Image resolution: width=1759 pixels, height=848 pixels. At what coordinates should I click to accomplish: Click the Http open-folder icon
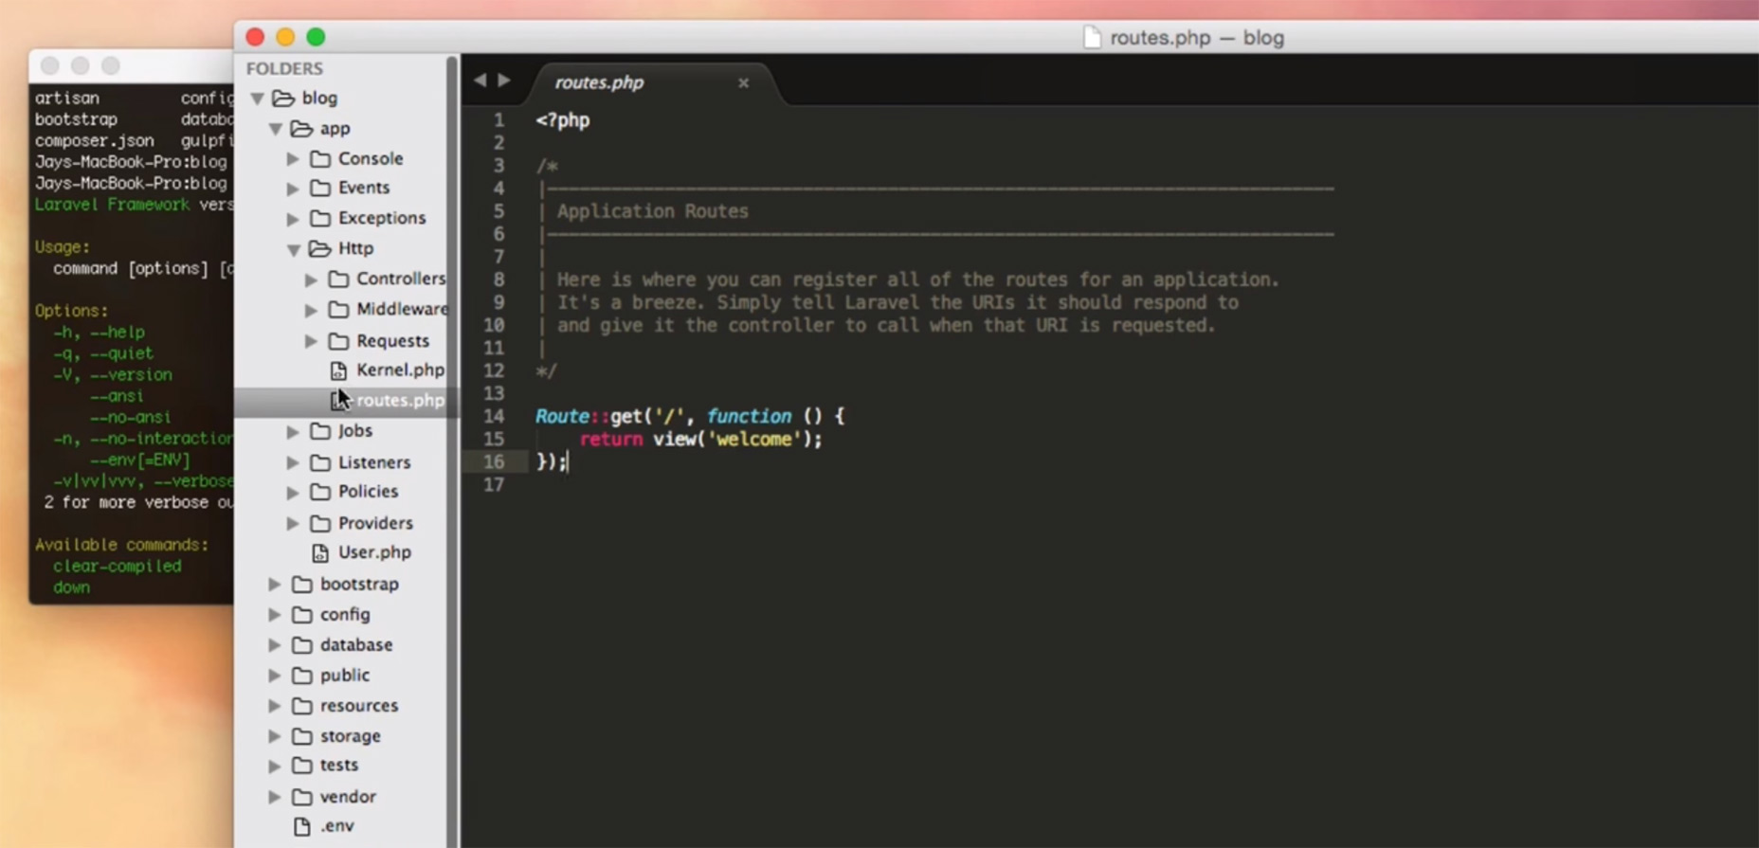click(319, 248)
